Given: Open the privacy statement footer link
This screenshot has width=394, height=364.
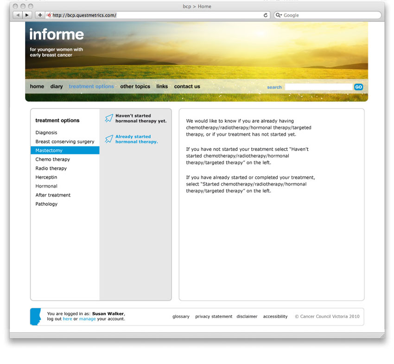Looking at the screenshot, I should click(214, 317).
